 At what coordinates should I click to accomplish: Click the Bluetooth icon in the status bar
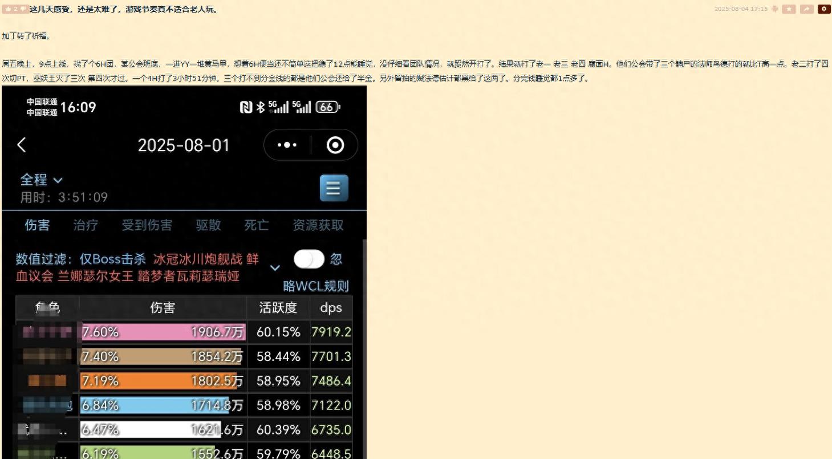point(262,107)
